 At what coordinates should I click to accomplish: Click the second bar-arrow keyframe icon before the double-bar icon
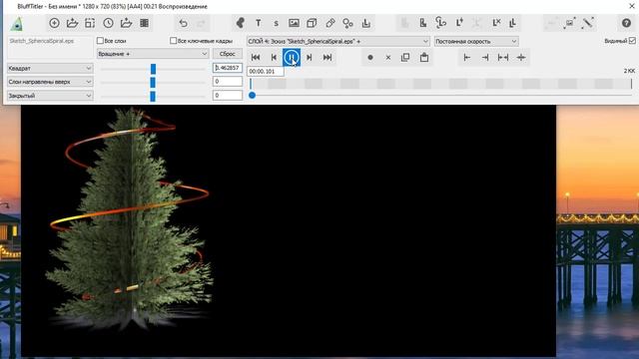coord(485,58)
